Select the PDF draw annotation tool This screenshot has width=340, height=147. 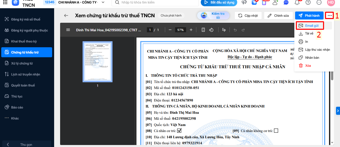pos(224,30)
